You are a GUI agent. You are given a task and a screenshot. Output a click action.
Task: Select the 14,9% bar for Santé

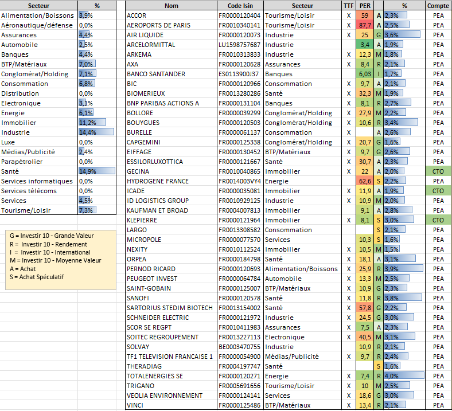pyautogui.click(x=97, y=171)
